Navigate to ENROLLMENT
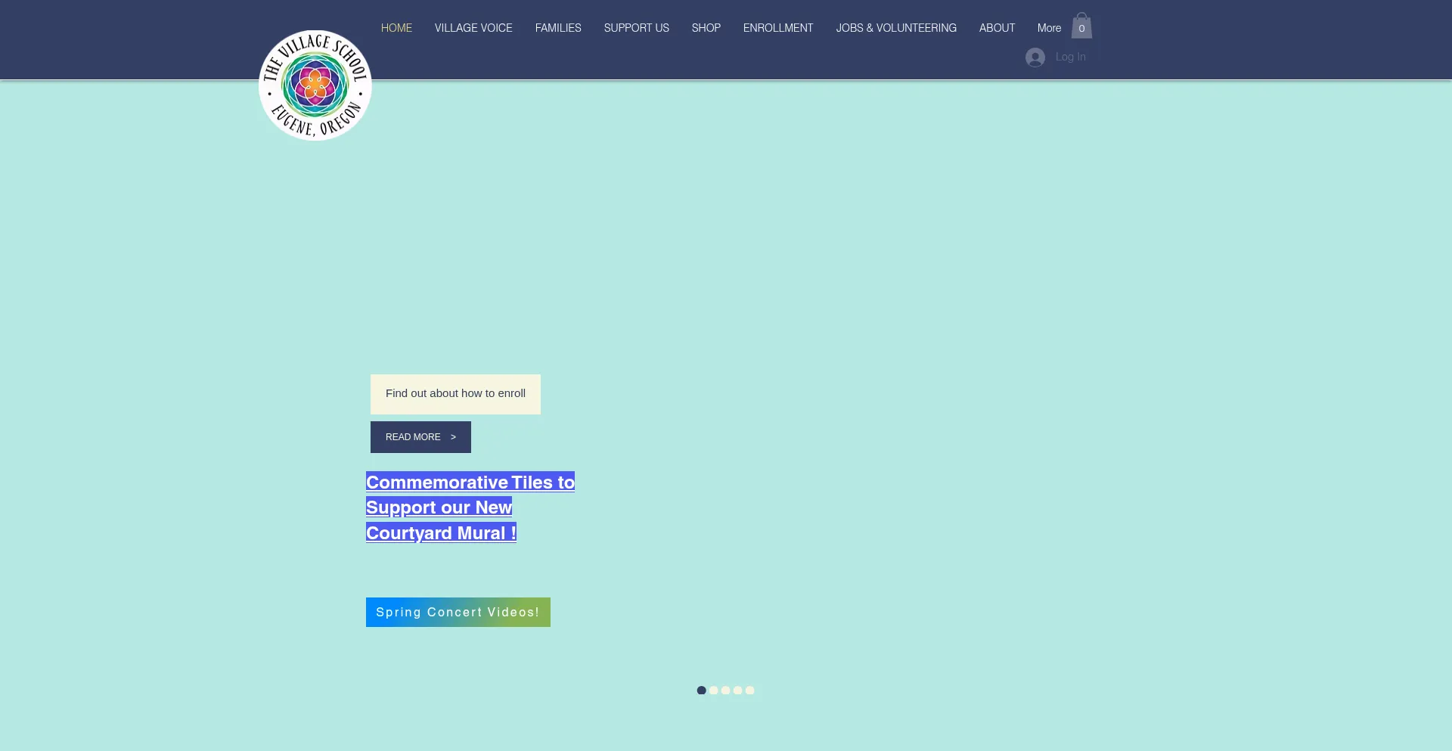Image resolution: width=1452 pixels, height=751 pixels. pyautogui.click(x=778, y=28)
